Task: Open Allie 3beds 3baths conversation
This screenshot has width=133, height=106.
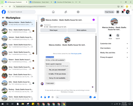Action: click(x=18, y=83)
